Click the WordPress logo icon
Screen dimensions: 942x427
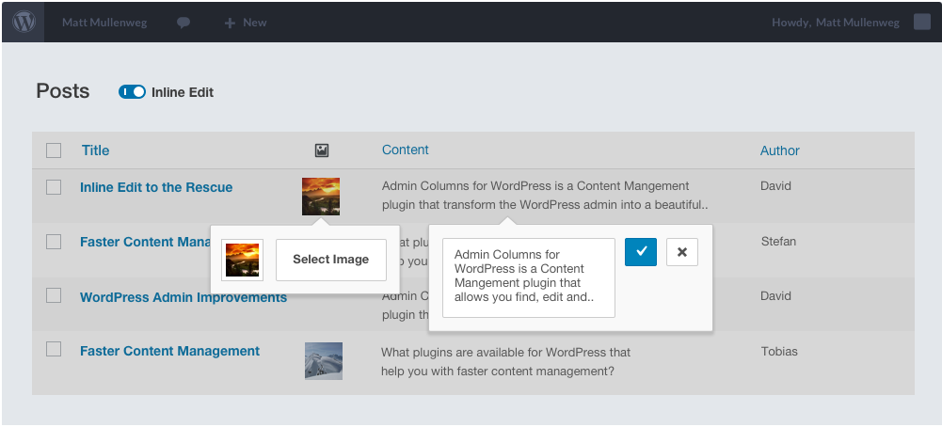(x=23, y=22)
